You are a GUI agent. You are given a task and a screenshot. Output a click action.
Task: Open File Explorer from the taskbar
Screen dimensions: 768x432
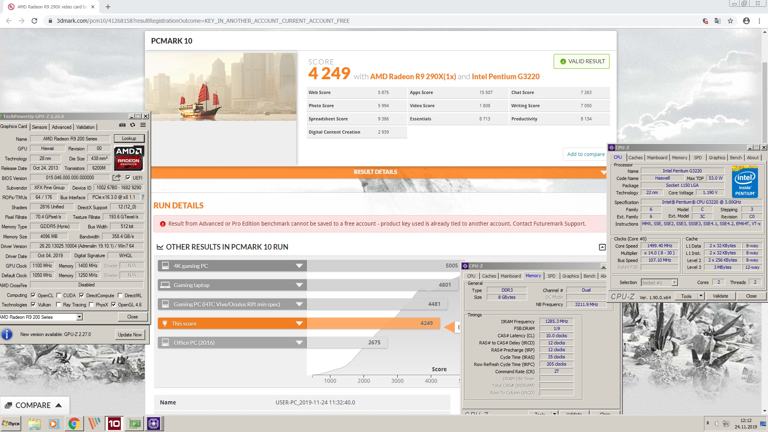[x=34, y=424]
